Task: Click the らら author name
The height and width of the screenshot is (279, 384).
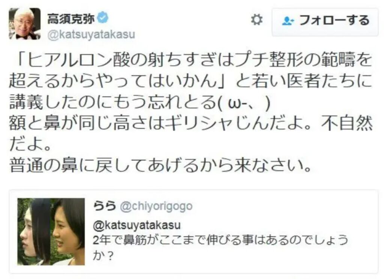Action: coord(104,206)
